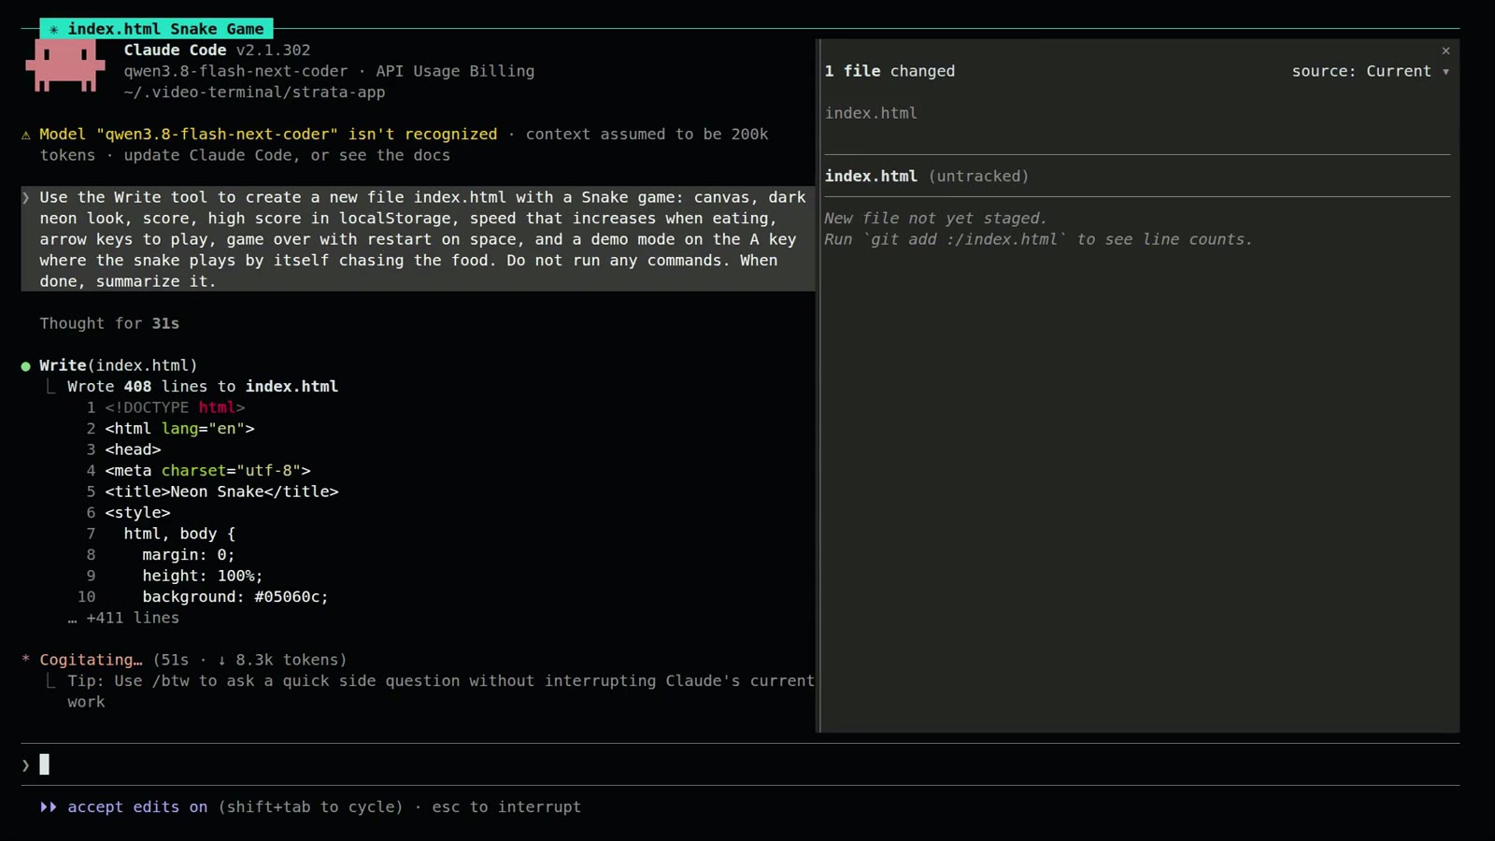Click the <title>Neon Snake</title> code line
1495x841 pixels.
pyautogui.click(x=221, y=492)
